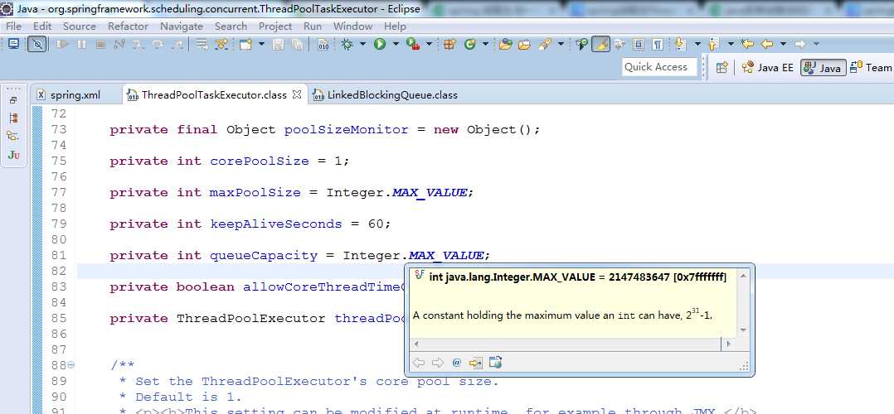Toggle Block Selection Mode icon
894x414 pixels.
[639, 44]
